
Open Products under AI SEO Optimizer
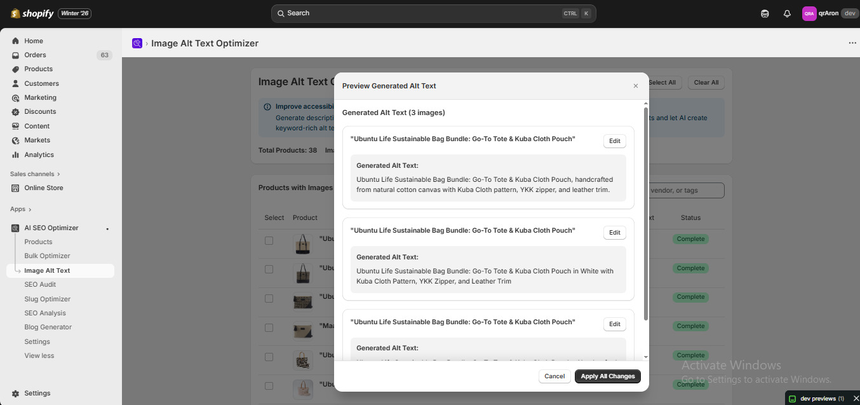[x=38, y=242]
